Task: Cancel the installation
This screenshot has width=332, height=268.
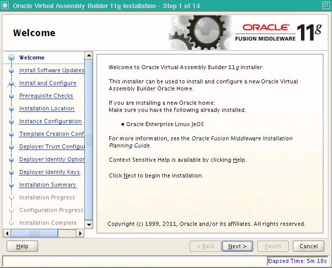Action: click(309, 246)
